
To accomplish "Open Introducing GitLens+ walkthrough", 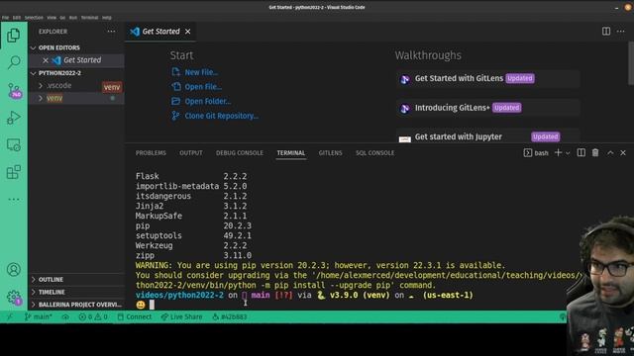I will (x=487, y=108).
